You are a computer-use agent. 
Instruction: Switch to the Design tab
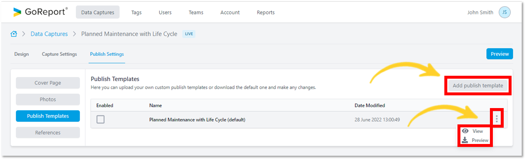tap(22, 54)
